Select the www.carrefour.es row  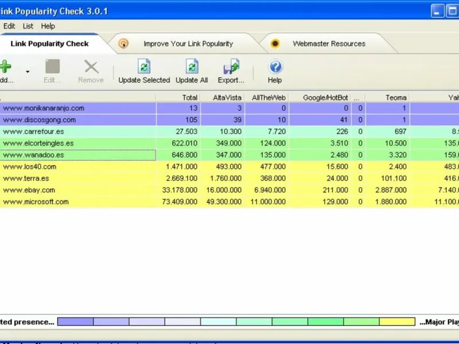[229, 132]
